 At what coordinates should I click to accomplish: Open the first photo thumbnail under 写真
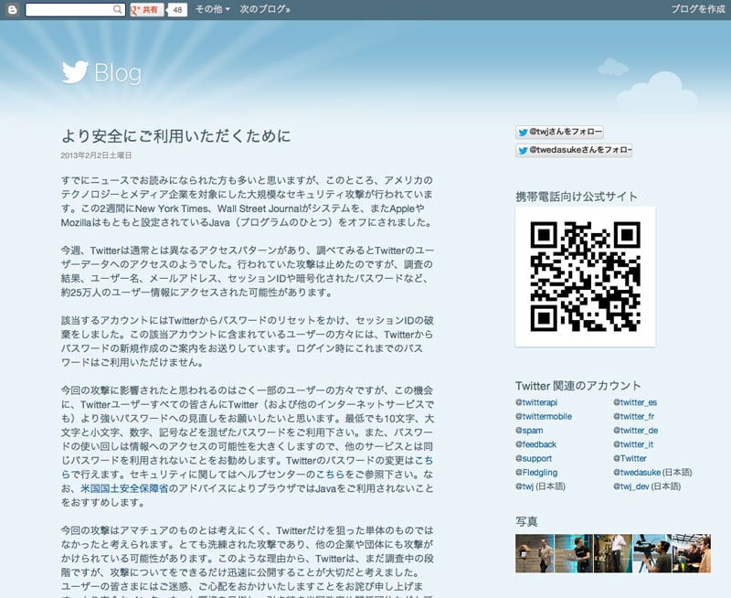pyautogui.click(x=534, y=553)
